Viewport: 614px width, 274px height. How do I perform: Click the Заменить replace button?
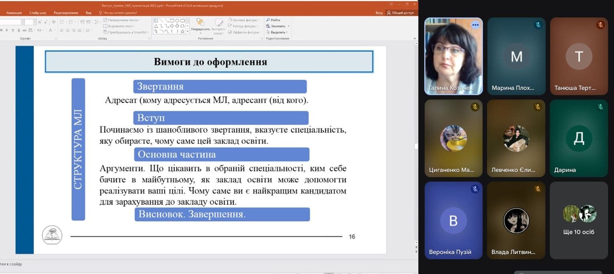click(x=277, y=26)
